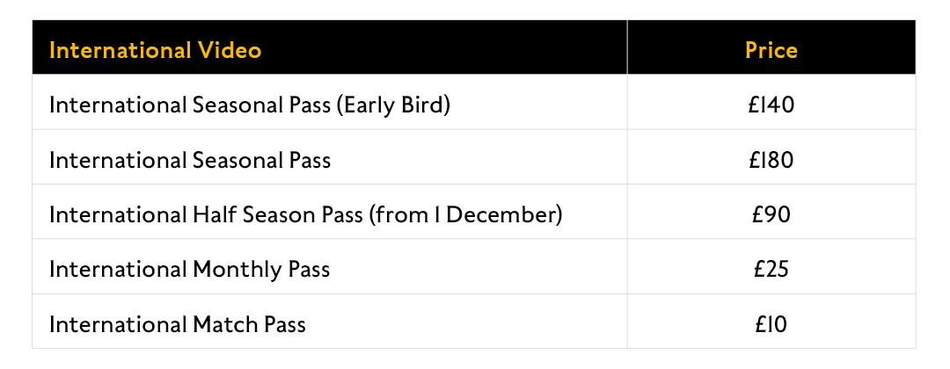Click the International Match Pass label

pyautogui.click(x=178, y=325)
